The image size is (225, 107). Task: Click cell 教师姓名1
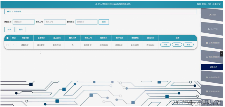click(104, 45)
